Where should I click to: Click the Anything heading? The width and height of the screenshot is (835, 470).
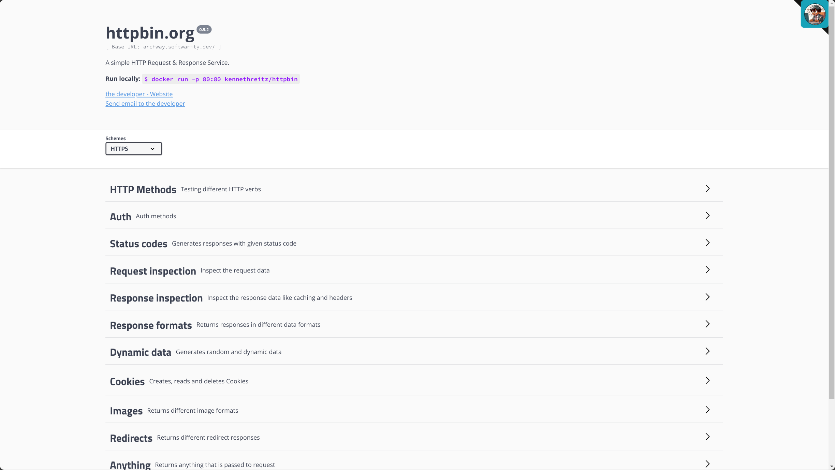(x=130, y=465)
